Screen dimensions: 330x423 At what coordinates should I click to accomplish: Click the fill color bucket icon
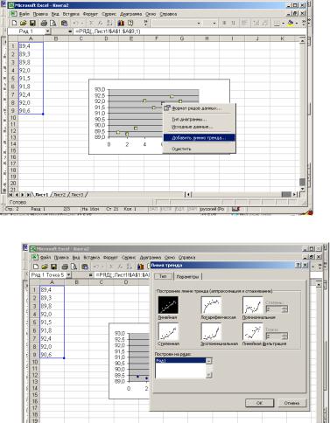pyautogui.click(x=291, y=23)
